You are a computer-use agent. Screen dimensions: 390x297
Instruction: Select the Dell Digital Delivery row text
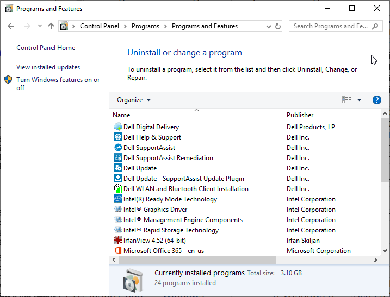coord(151,127)
